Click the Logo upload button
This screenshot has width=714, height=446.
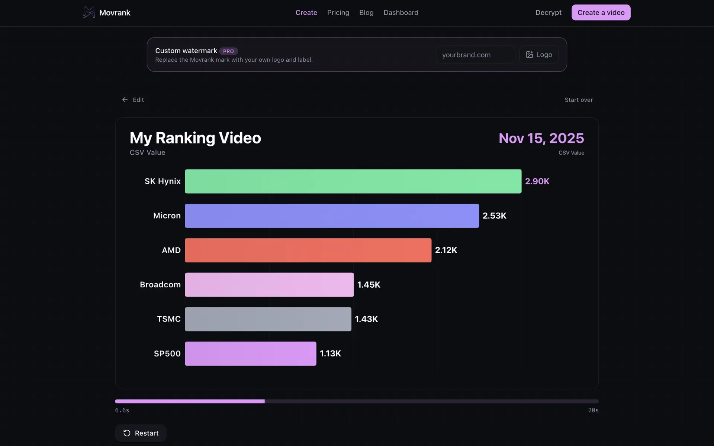point(539,55)
